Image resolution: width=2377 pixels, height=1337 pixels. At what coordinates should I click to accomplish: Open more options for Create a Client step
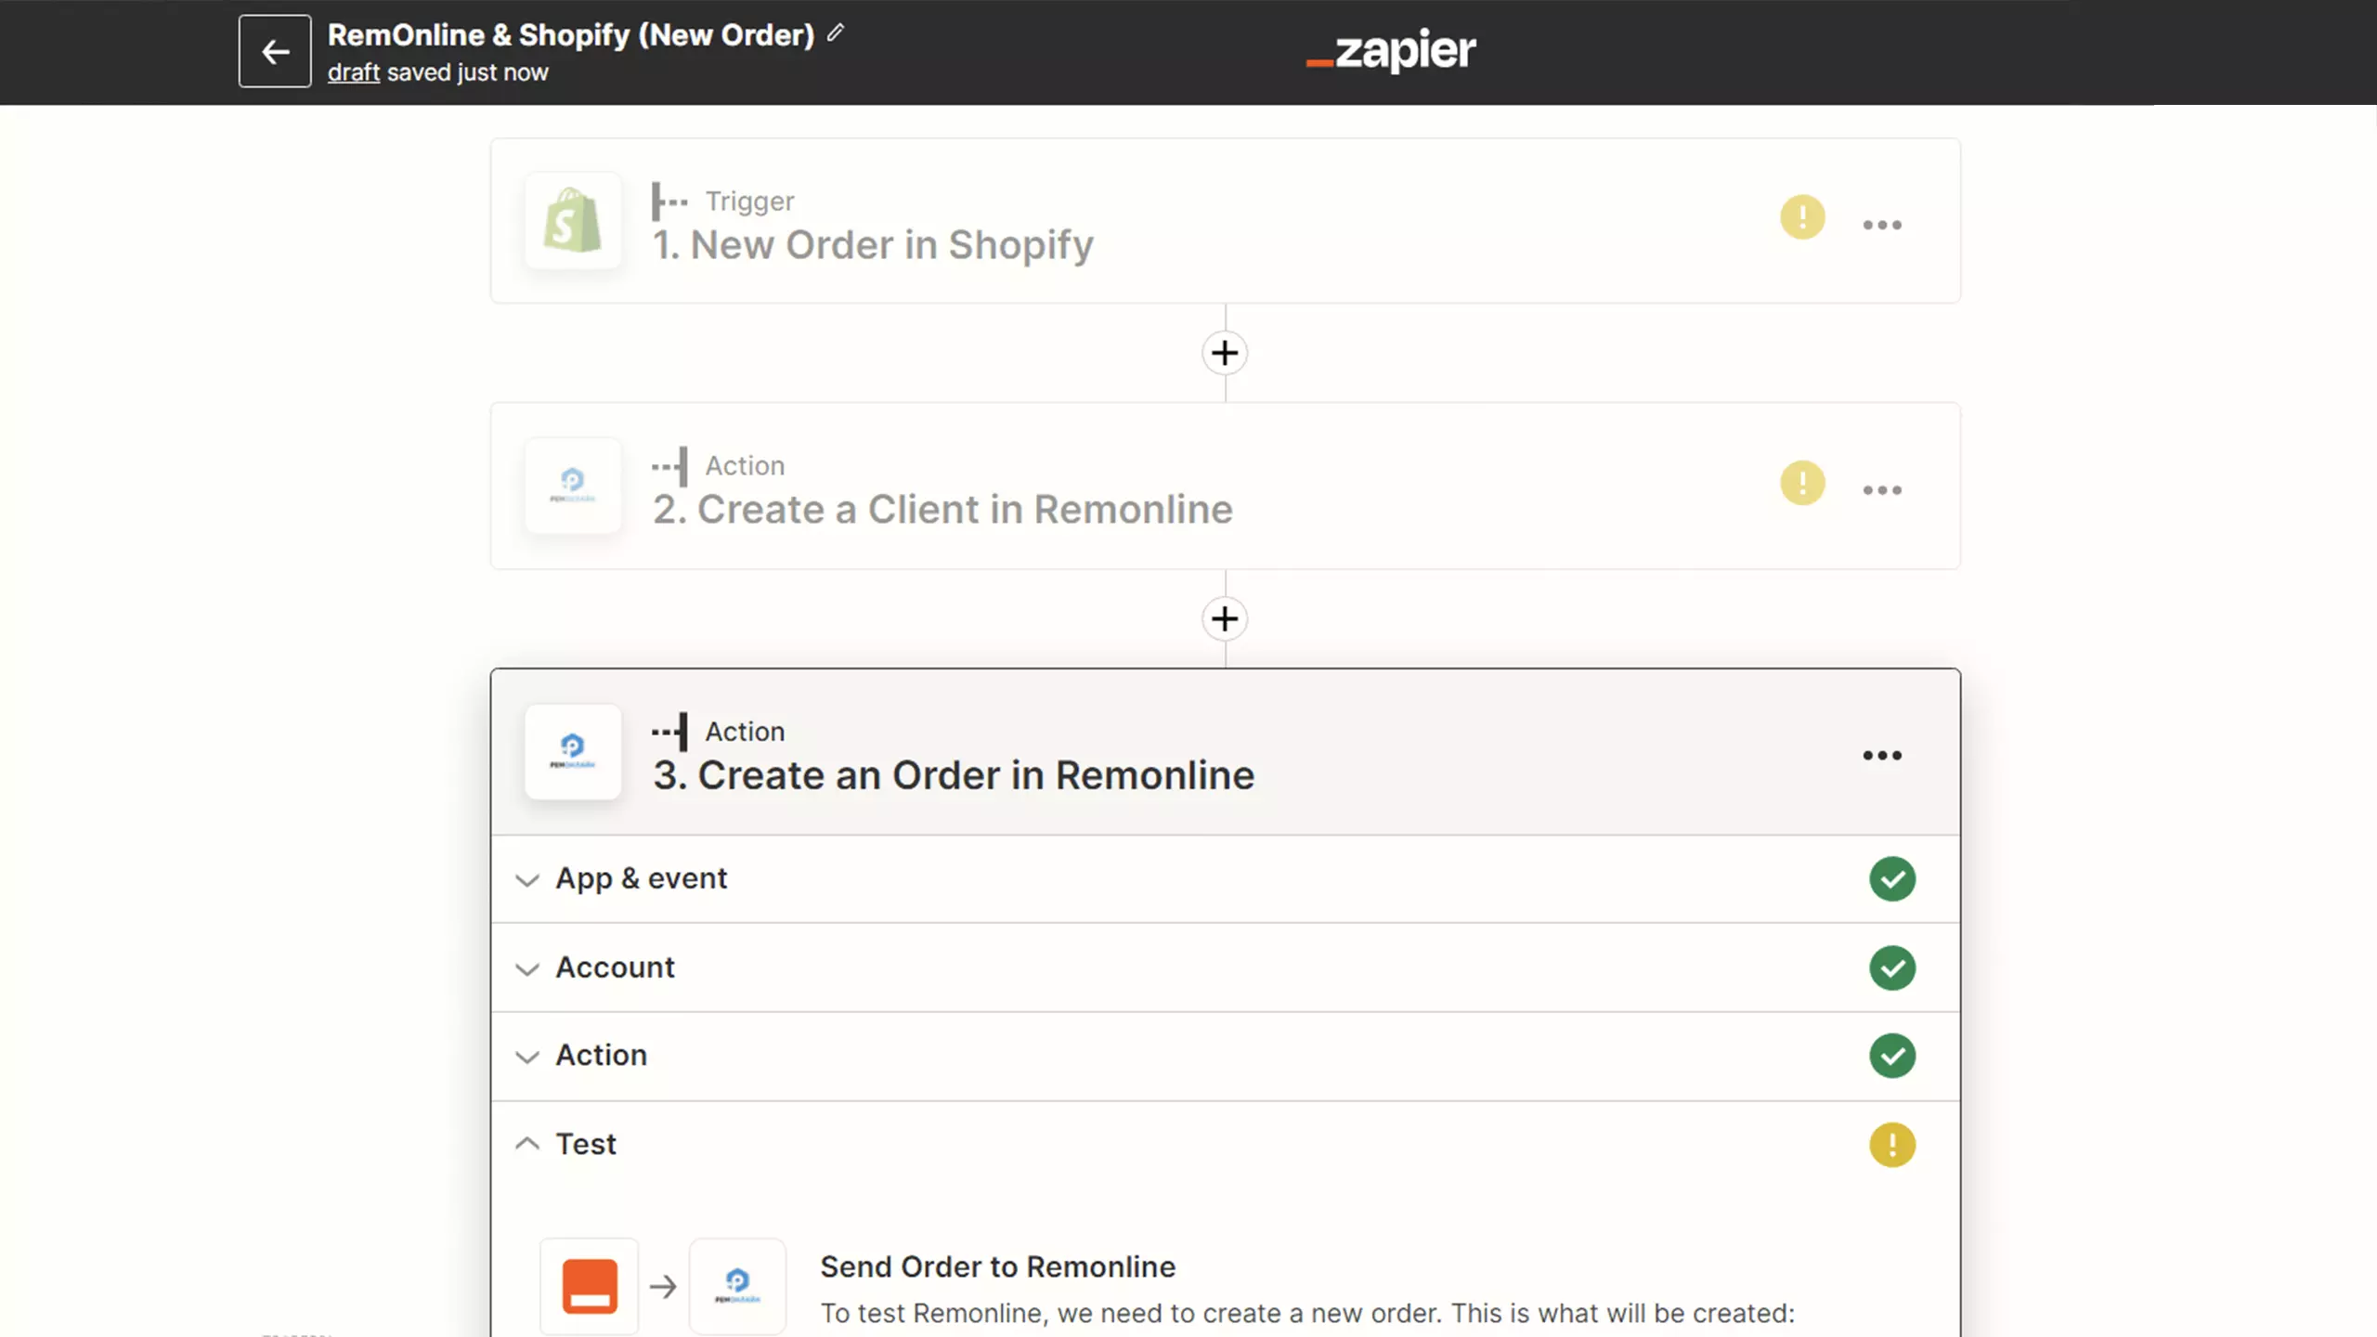[1882, 490]
